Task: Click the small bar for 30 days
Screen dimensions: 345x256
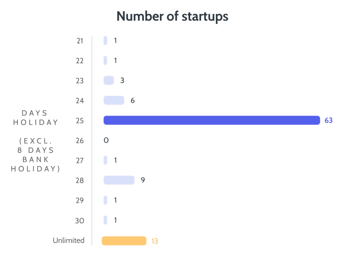Action: 105,220
